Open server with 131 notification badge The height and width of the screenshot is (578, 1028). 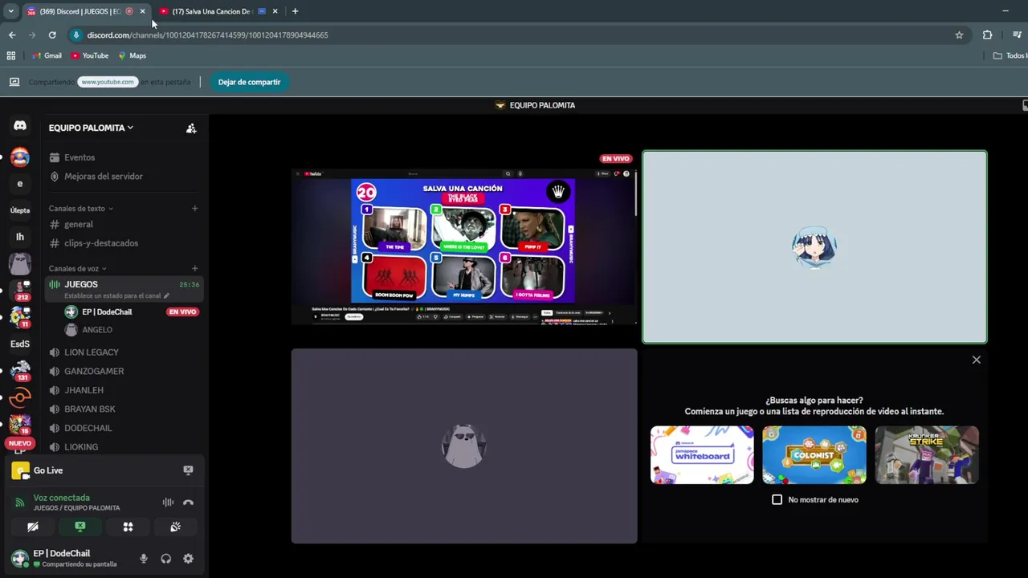(x=20, y=371)
